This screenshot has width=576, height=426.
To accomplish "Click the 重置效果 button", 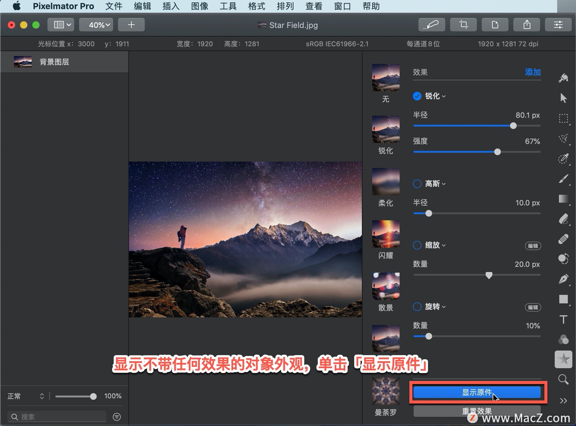I will 477,411.
